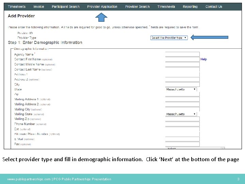
Task: Click the Provider Type label
Action: pos(27,38)
